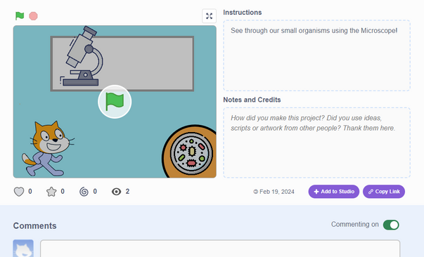
Task: Love the project with heart icon
Action: click(19, 192)
